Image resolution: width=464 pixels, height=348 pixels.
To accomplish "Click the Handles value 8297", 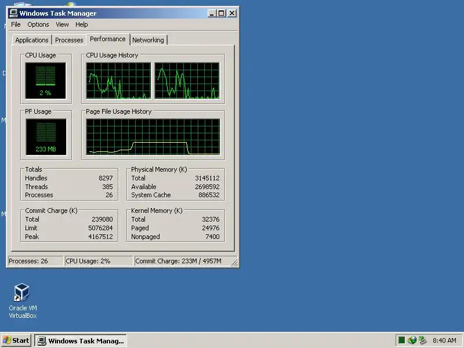I will pyautogui.click(x=106, y=178).
